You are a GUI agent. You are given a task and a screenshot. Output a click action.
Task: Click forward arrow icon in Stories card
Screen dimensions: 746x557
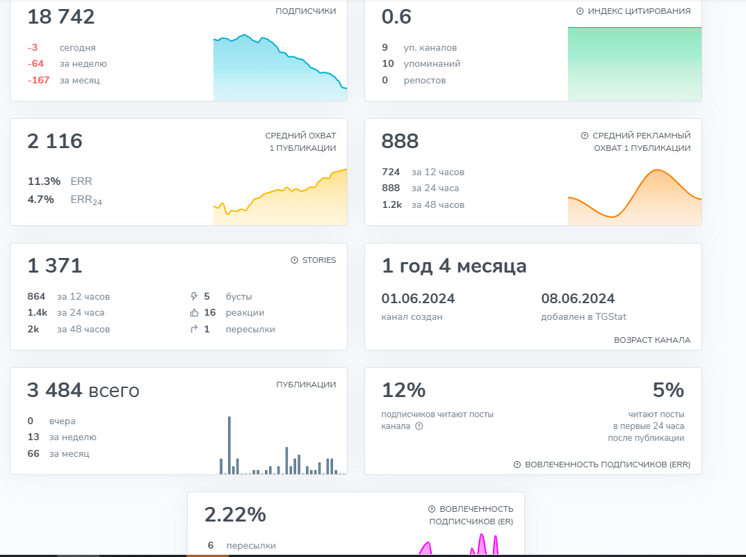pos(194,330)
